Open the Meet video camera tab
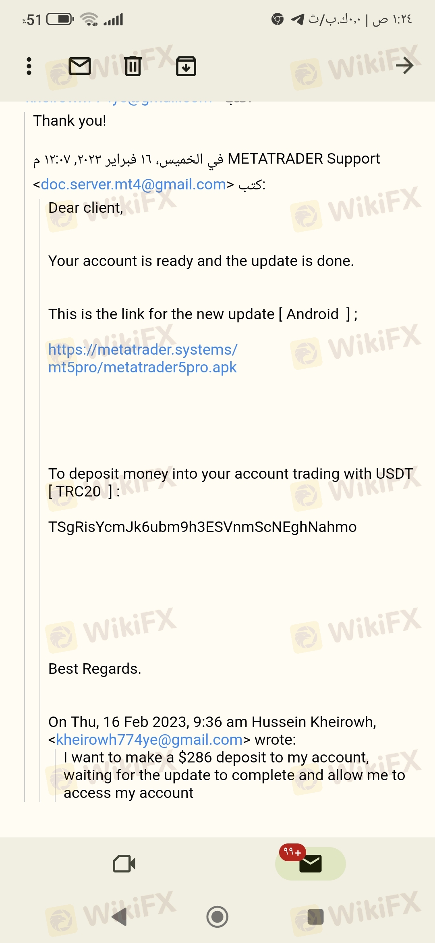Viewport: 435px width, 943px height. pyautogui.click(x=124, y=864)
